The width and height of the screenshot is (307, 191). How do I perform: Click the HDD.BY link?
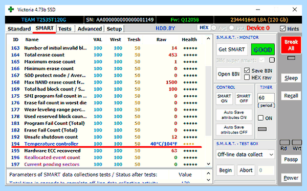[165, 28]
